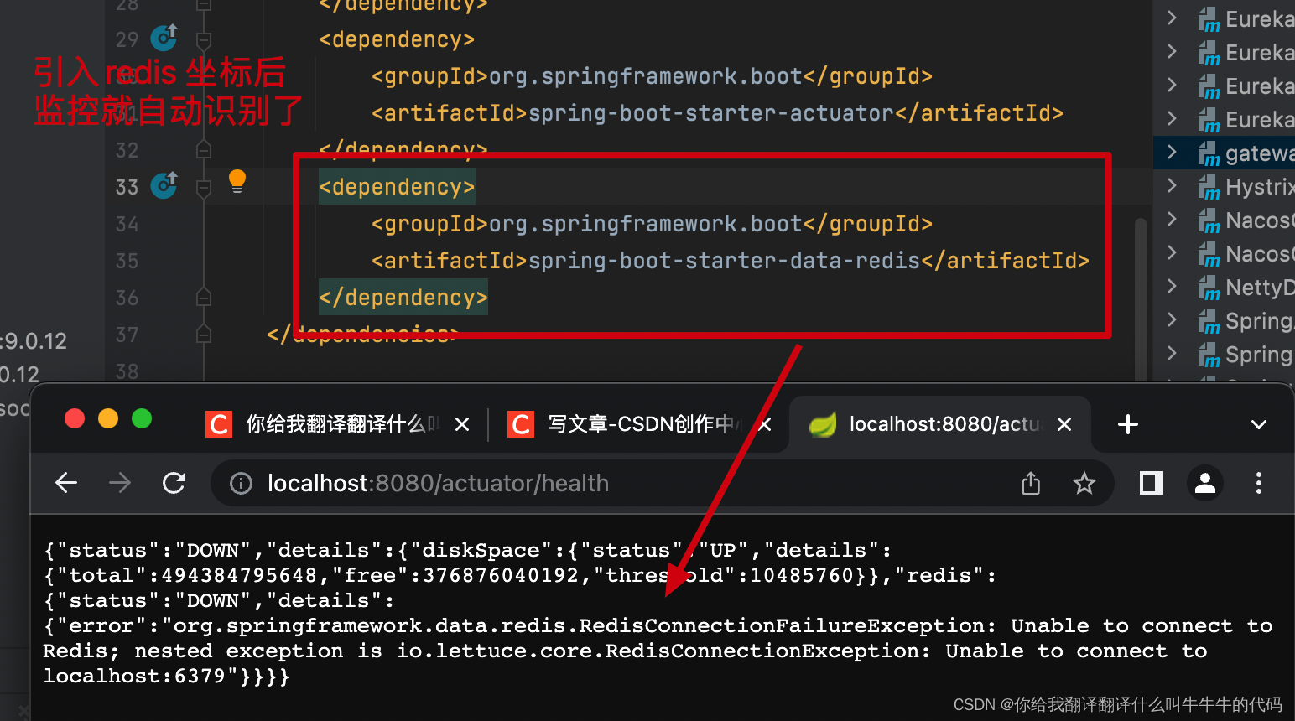Toggle the code folding marker on line 33
Viewport: 1295px width, 721px height.
click(x=203, y=186)
